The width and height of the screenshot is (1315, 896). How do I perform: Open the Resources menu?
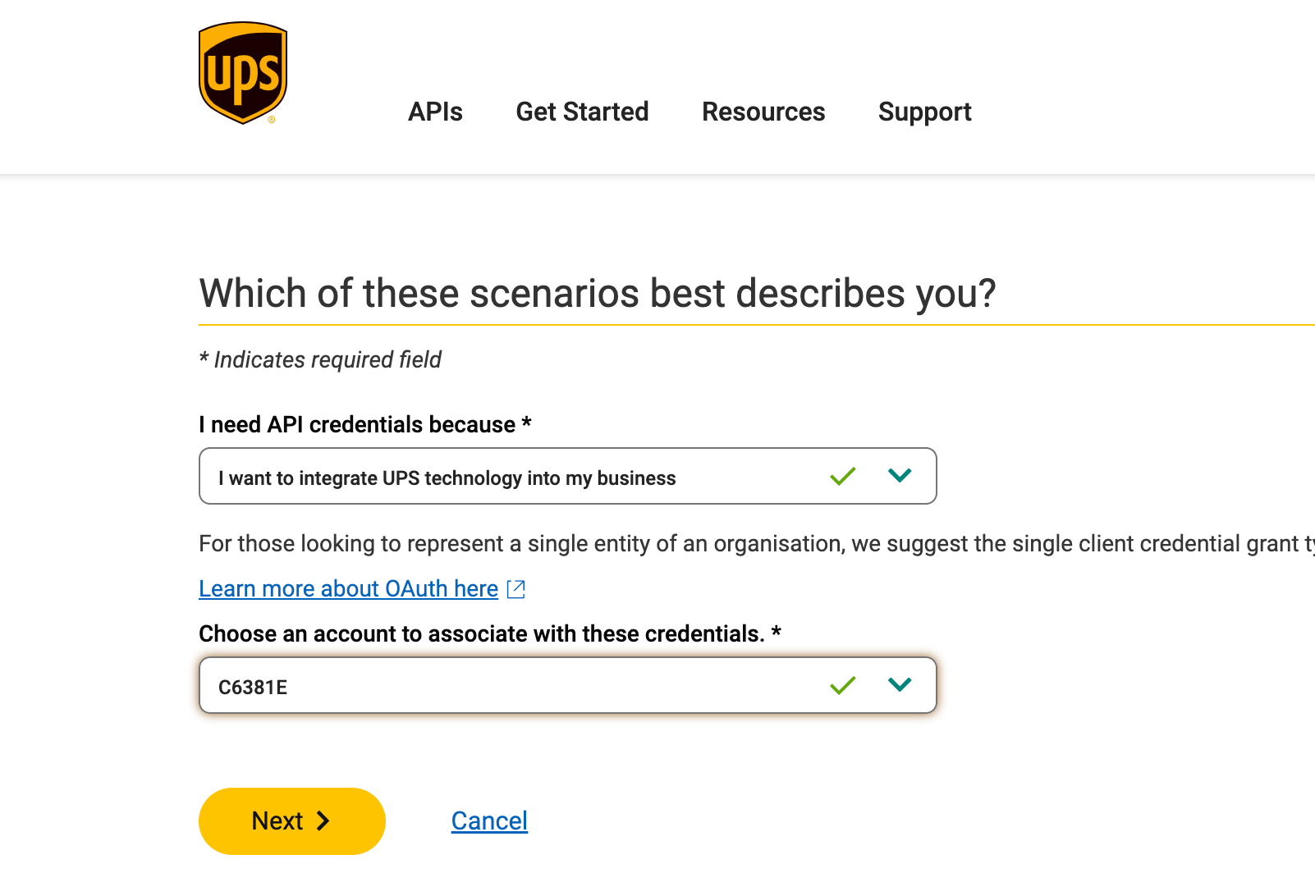763,112
